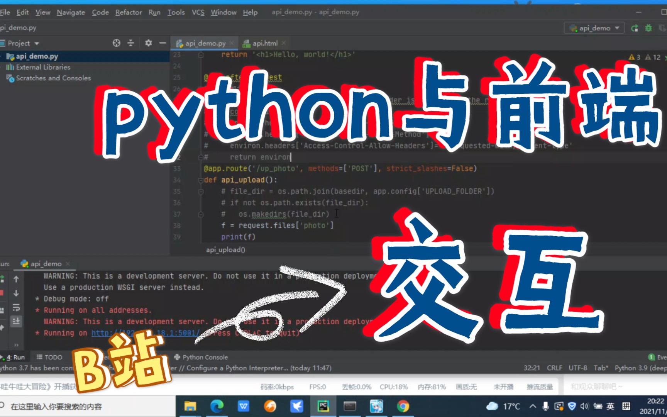Close the api.html tab
Viewport: 667px width, 417px height.
pyautogui.click(x=284, y=43)
